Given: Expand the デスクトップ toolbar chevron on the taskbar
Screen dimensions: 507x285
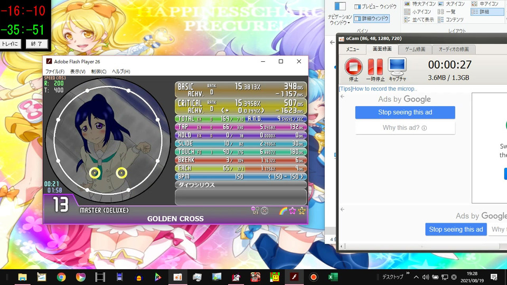Looking at the screenshot, I should (x=408, y=273).
